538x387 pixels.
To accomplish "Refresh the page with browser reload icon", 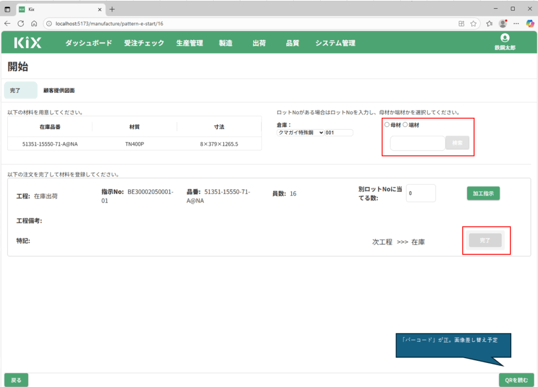I will [21, 24].
